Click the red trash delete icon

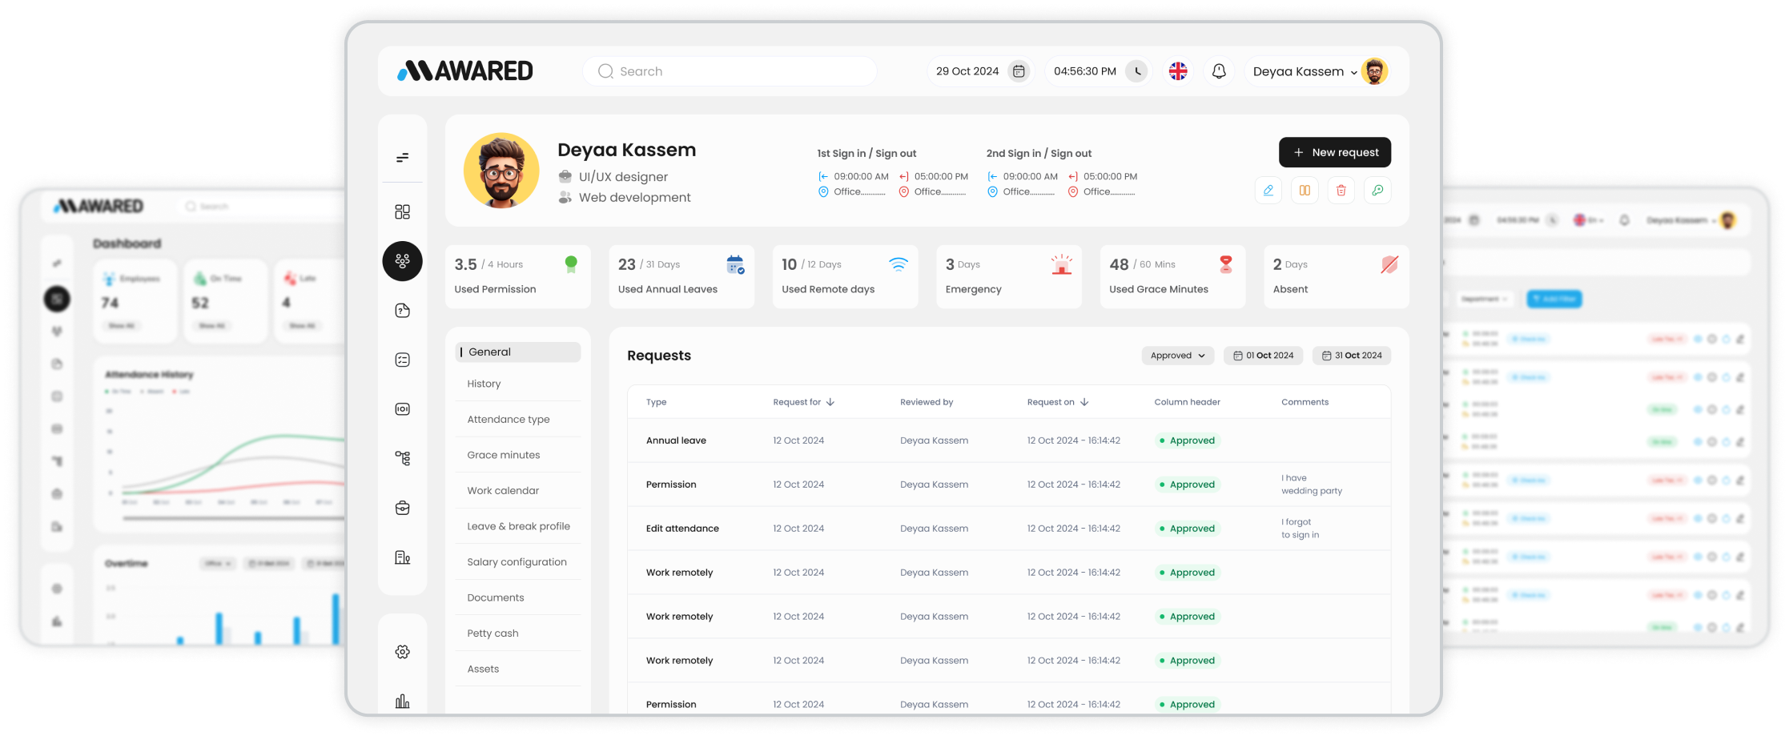point(1341,190)
